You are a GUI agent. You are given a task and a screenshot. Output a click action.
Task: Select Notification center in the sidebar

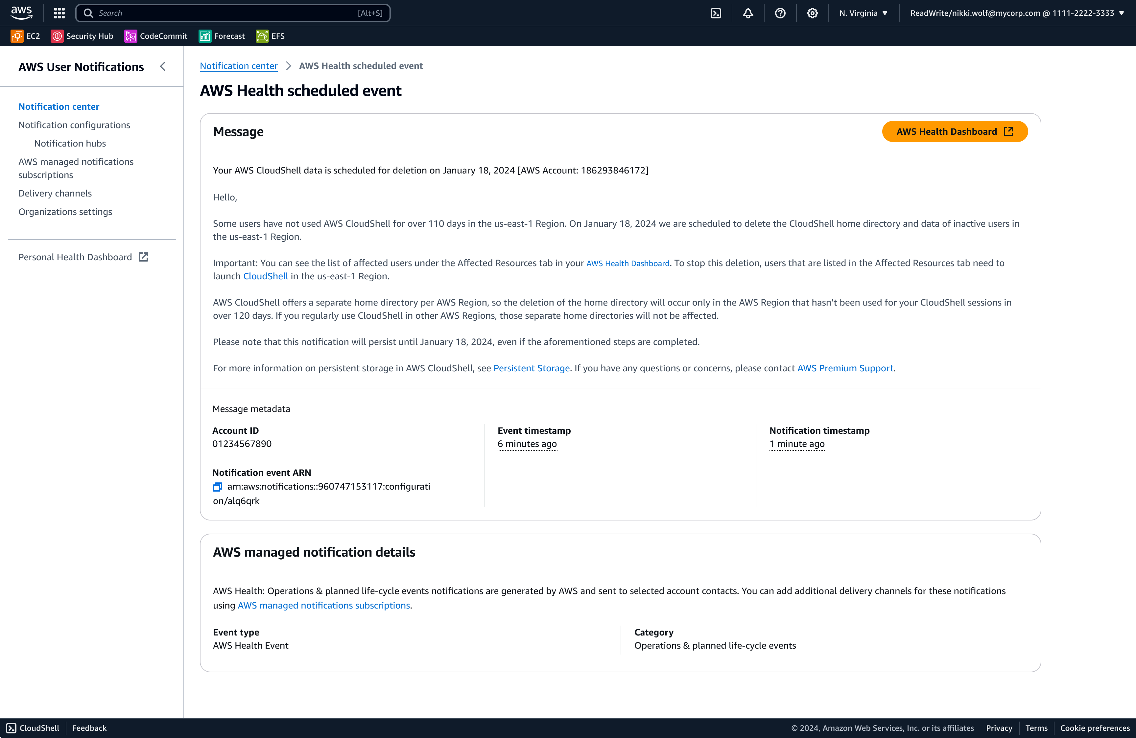[59, 106]
